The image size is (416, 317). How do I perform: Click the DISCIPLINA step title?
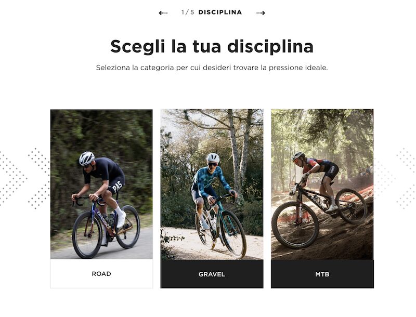coord(220,12)
